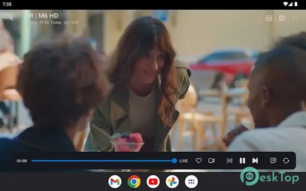Open Google Photos from the dock
This screenshot has width=306, height=191.
click(x=172, y=182)
